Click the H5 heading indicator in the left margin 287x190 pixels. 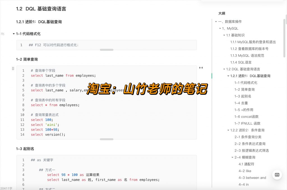pyautogui.click(x=3, y=33)
